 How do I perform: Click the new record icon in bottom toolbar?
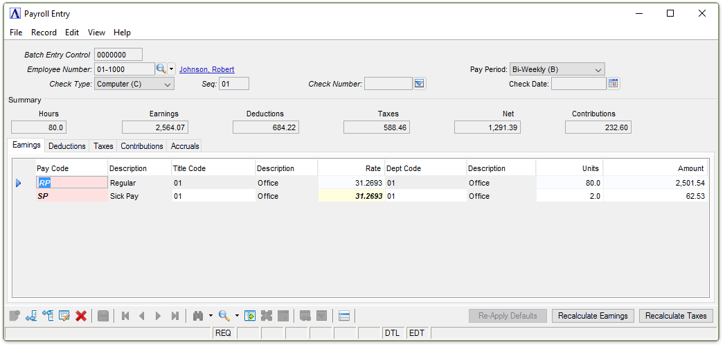[x=15, y=316]
